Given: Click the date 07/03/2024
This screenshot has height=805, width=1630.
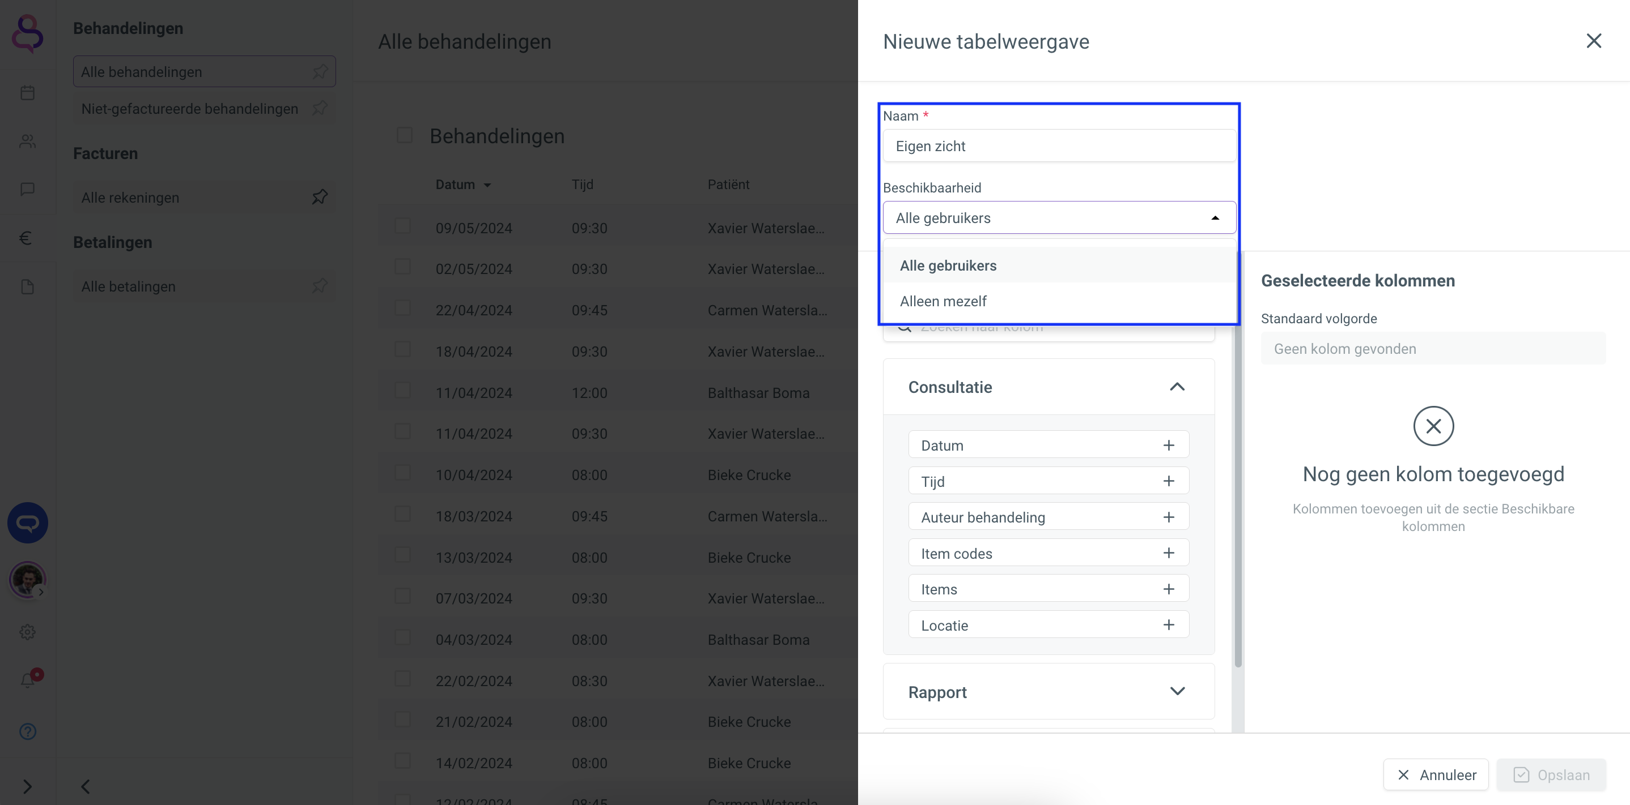Looking at the screenshot, I should 473,598.
